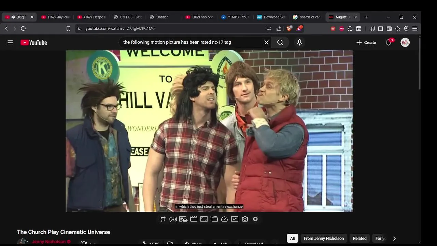Switch to the vinyl crackle tab
Image resolution: width=437 pixels, height=246 pixels.
click(x=55, y=17)
